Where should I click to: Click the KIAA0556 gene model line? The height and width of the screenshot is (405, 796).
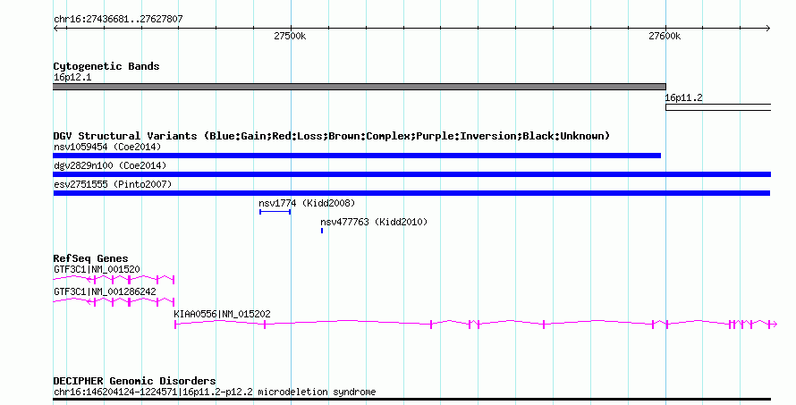pyautogui.click(x=476, y=324)
